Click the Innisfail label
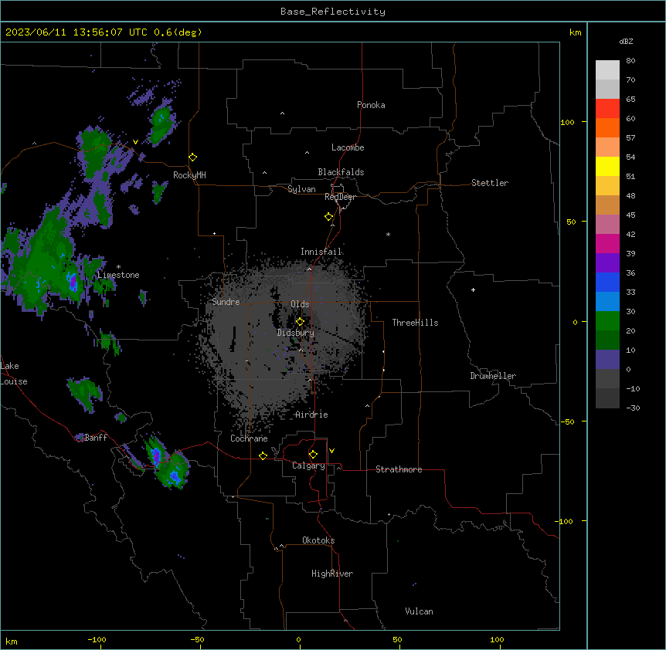 [321, 252]
